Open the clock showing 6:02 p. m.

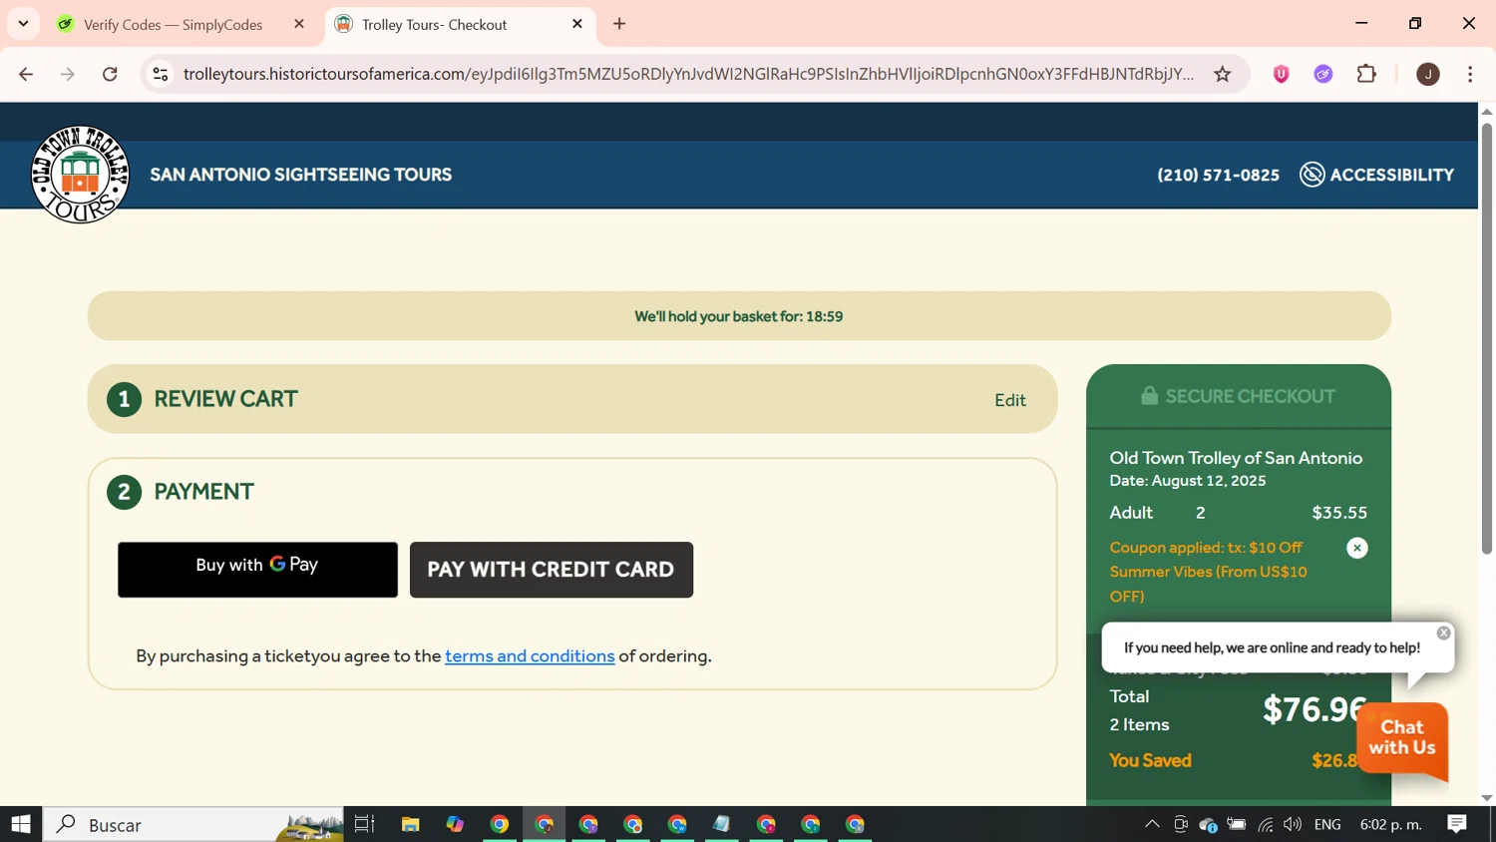click(x=1391, y=824)
